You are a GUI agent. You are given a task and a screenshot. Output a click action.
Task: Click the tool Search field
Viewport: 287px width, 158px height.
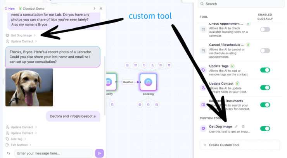click(x=241, y=4)
